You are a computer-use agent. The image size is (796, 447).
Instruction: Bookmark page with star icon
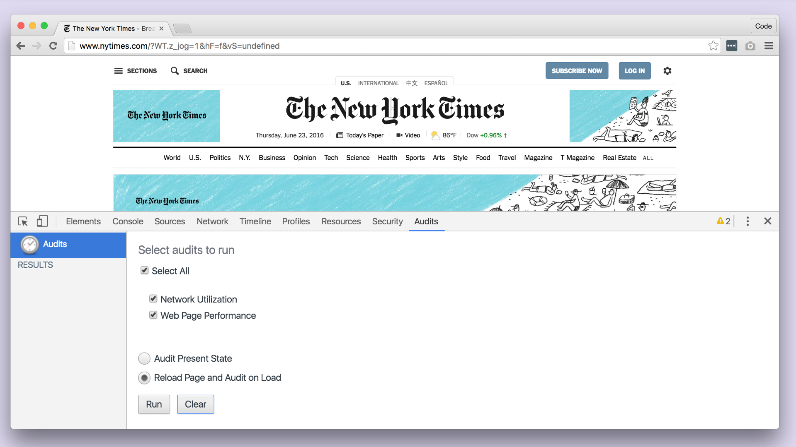[713, 46]
